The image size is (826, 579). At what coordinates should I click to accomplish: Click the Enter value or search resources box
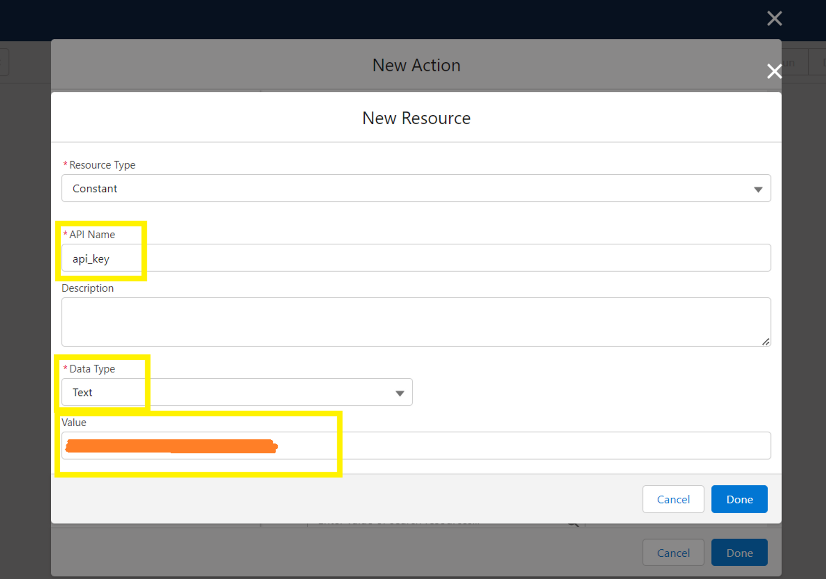pos(413,522)
